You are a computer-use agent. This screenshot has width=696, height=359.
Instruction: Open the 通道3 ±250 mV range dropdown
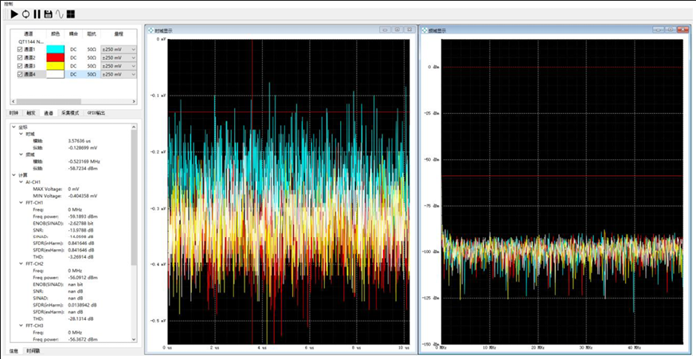tap(119, 66)
